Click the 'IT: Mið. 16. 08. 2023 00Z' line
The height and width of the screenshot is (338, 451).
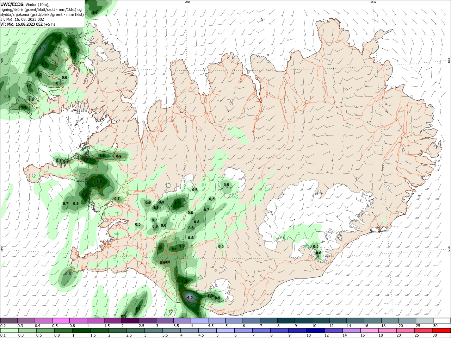22,19
